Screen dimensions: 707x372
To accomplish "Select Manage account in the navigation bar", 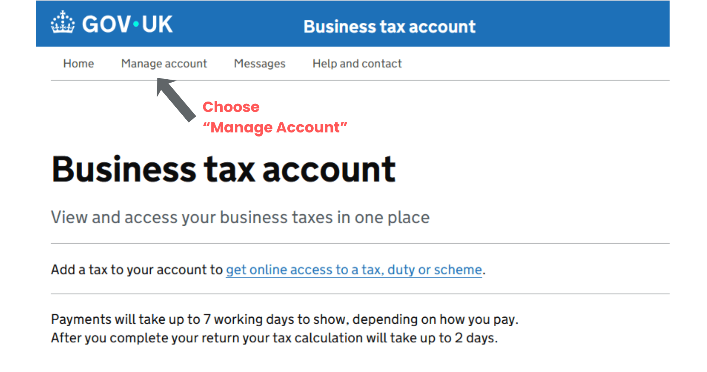I will click(164, 64).
